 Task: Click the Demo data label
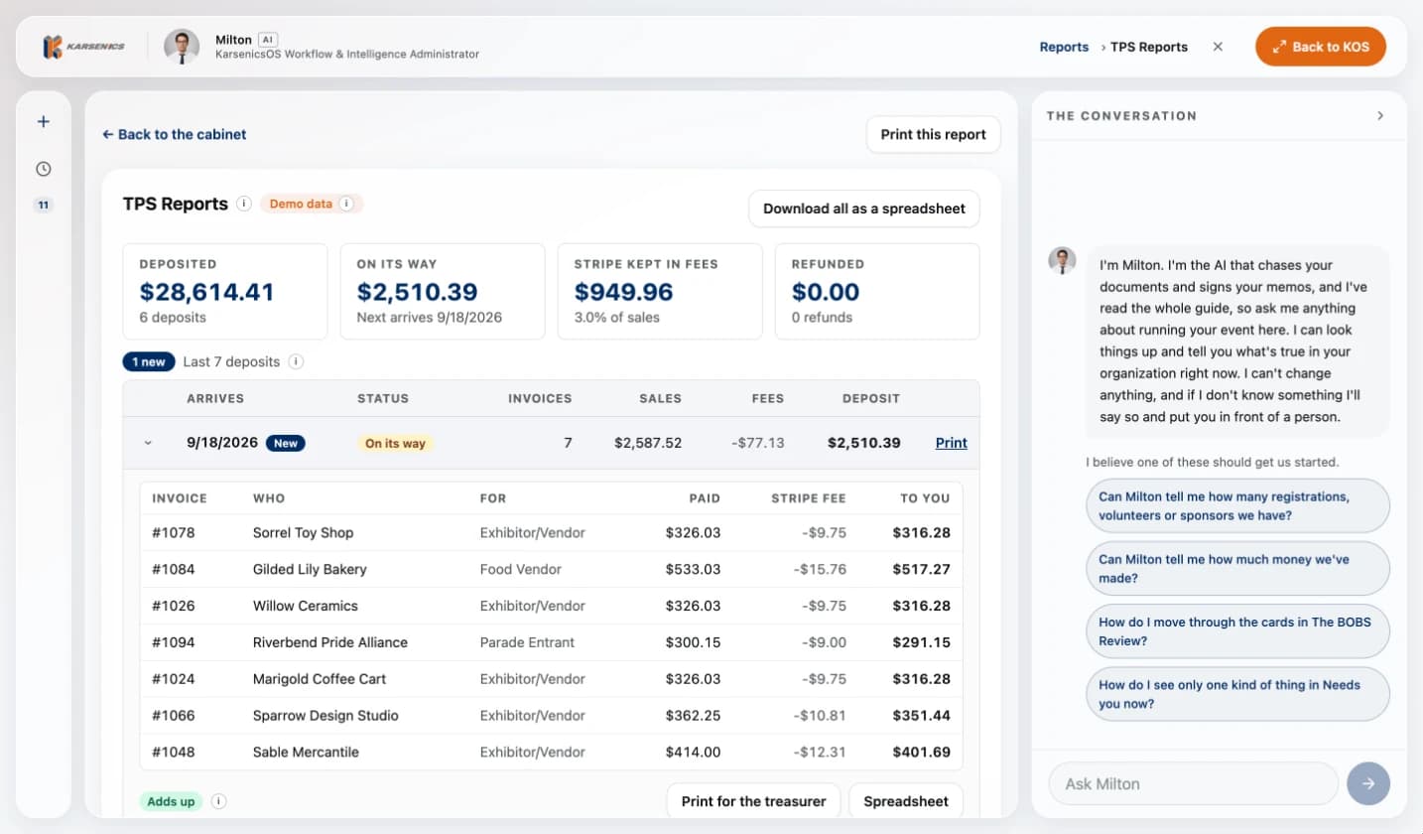301,204
